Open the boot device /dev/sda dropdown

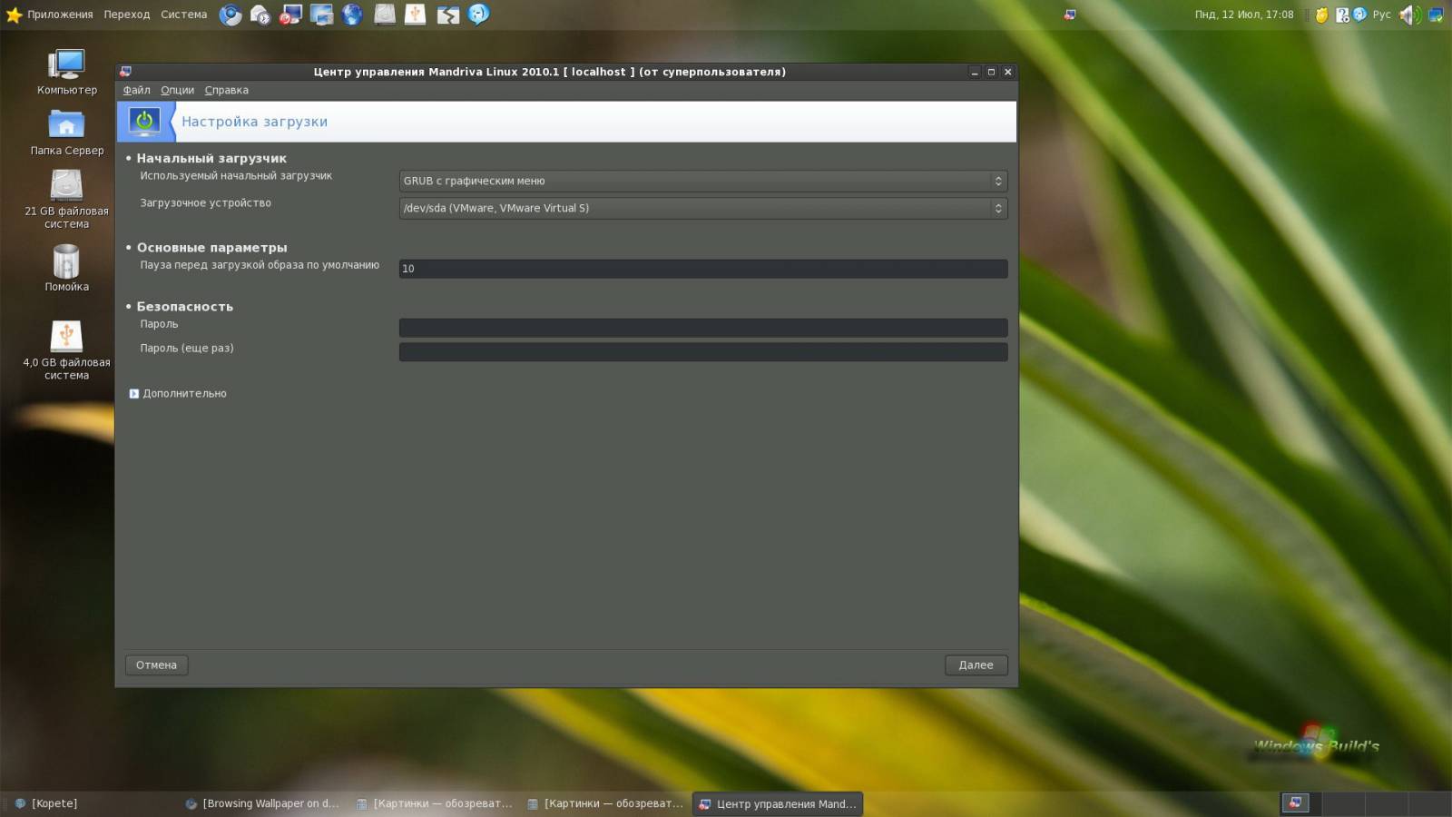coord(703,208)
